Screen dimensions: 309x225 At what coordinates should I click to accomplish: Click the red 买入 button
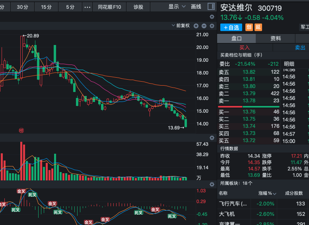tap(245, 47)
